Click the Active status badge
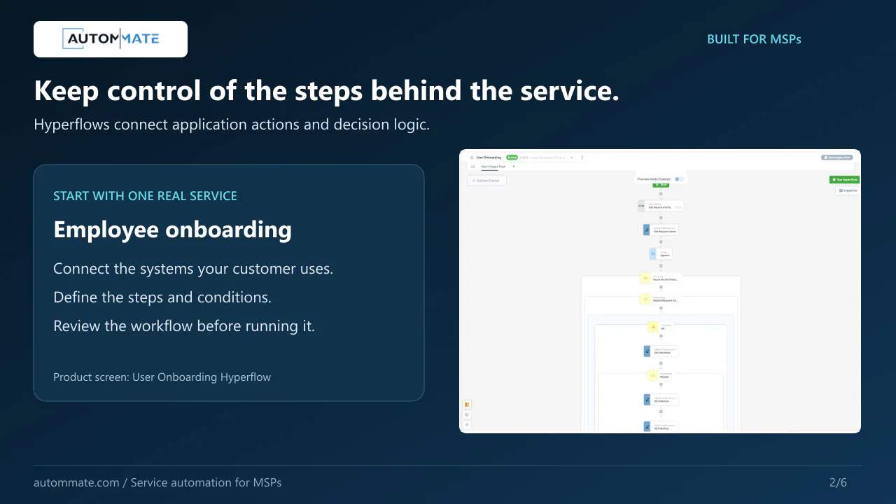The image size is (896, 504). [512, 157]
